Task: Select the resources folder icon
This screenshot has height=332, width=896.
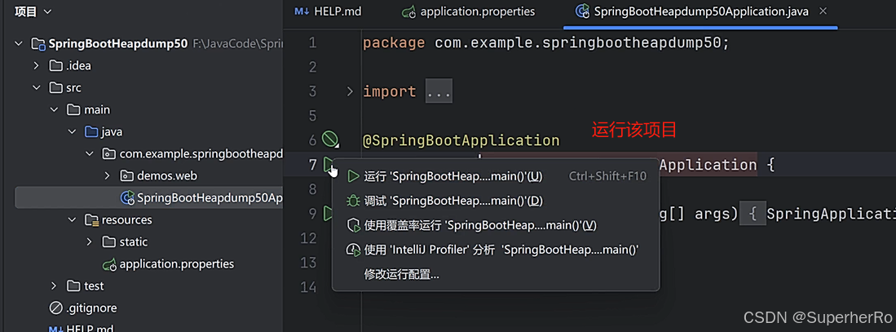Action: pos(91,219)
